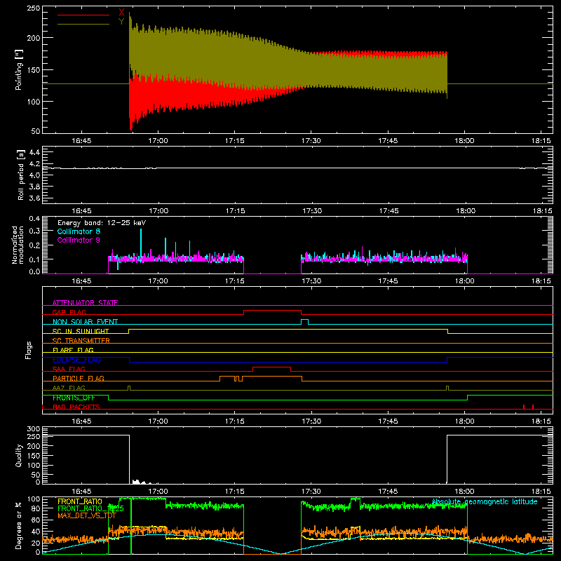Click the 4.4 tick on Roll period axis
561x561 pixels.
tap(34, 152)
